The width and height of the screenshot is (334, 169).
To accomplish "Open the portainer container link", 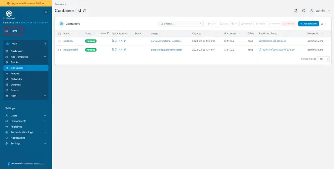I will pos(68,41).
